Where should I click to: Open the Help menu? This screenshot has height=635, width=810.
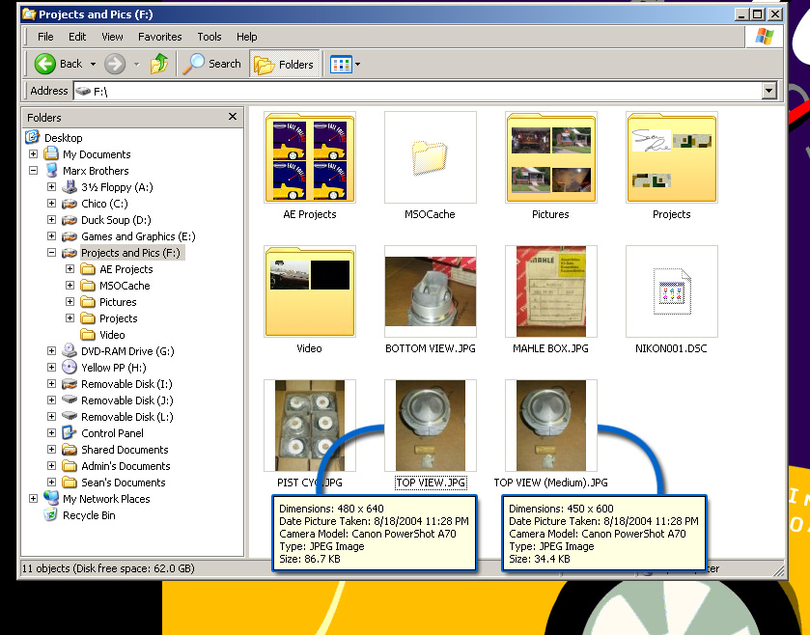pos(247,37)
